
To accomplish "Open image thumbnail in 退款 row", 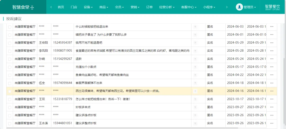I will (195, 59).
